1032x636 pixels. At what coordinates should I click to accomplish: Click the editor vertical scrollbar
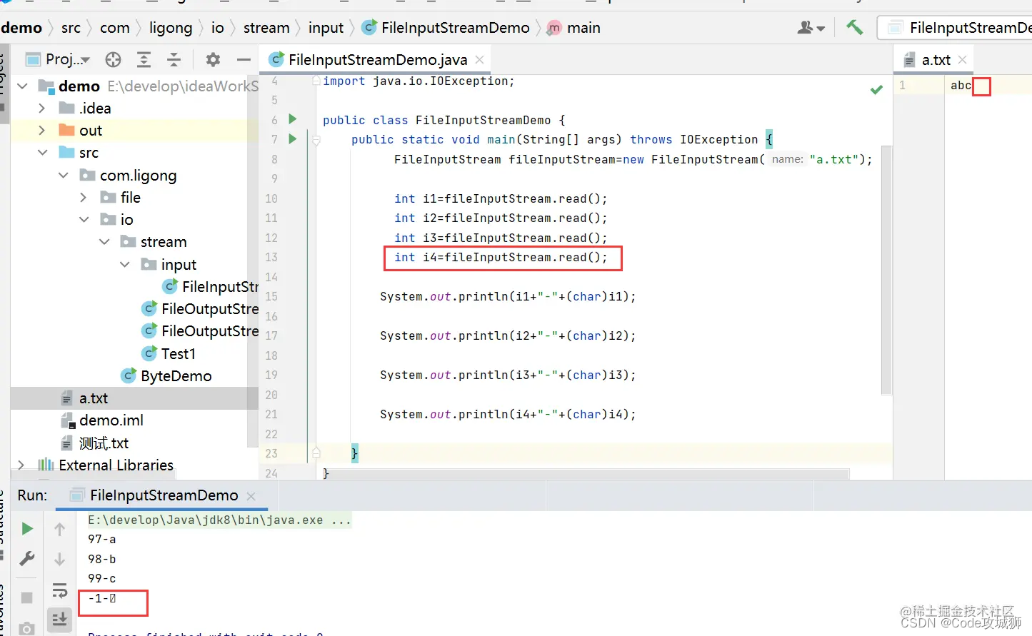click(886, 270)
